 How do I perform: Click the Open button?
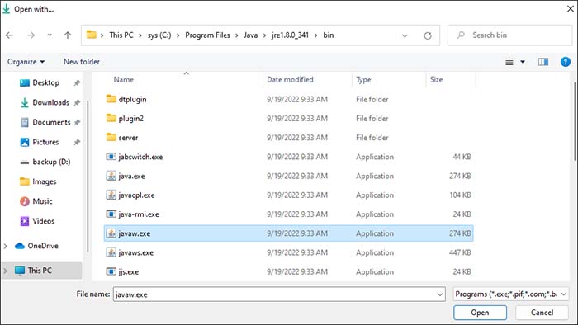[480, 313]
